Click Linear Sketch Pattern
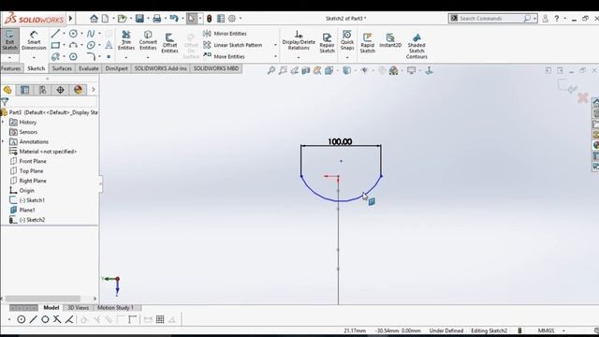Image resolution: width=599 pixels, height=337 pixels. (233, 45)
